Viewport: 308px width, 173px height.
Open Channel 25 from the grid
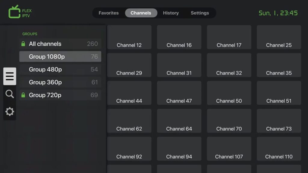coord(279,37)
